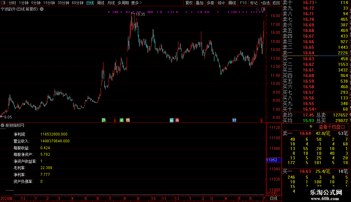The width and height of the screenshot is (351, 202).
Task: Select the 30分钟 period
Action: (x=63, y=3)
